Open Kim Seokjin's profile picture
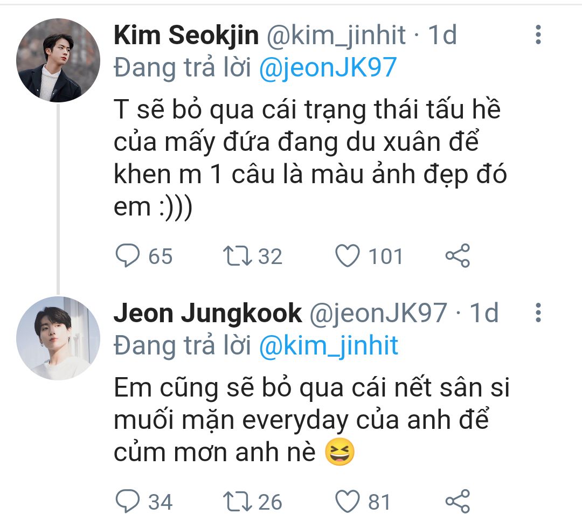 58,60
